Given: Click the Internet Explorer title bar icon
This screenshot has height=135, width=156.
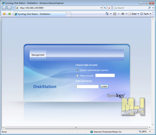Looking at the screenshot, I should pos(3,3).
